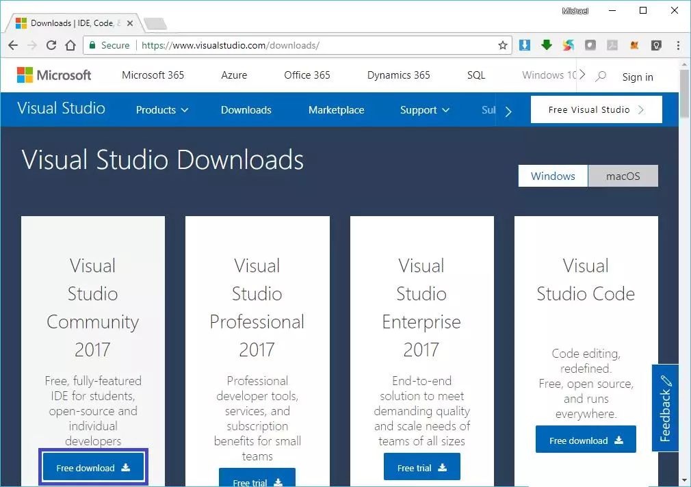
Task: Open the Feedback side tab
Action: [x=665, y=408]
